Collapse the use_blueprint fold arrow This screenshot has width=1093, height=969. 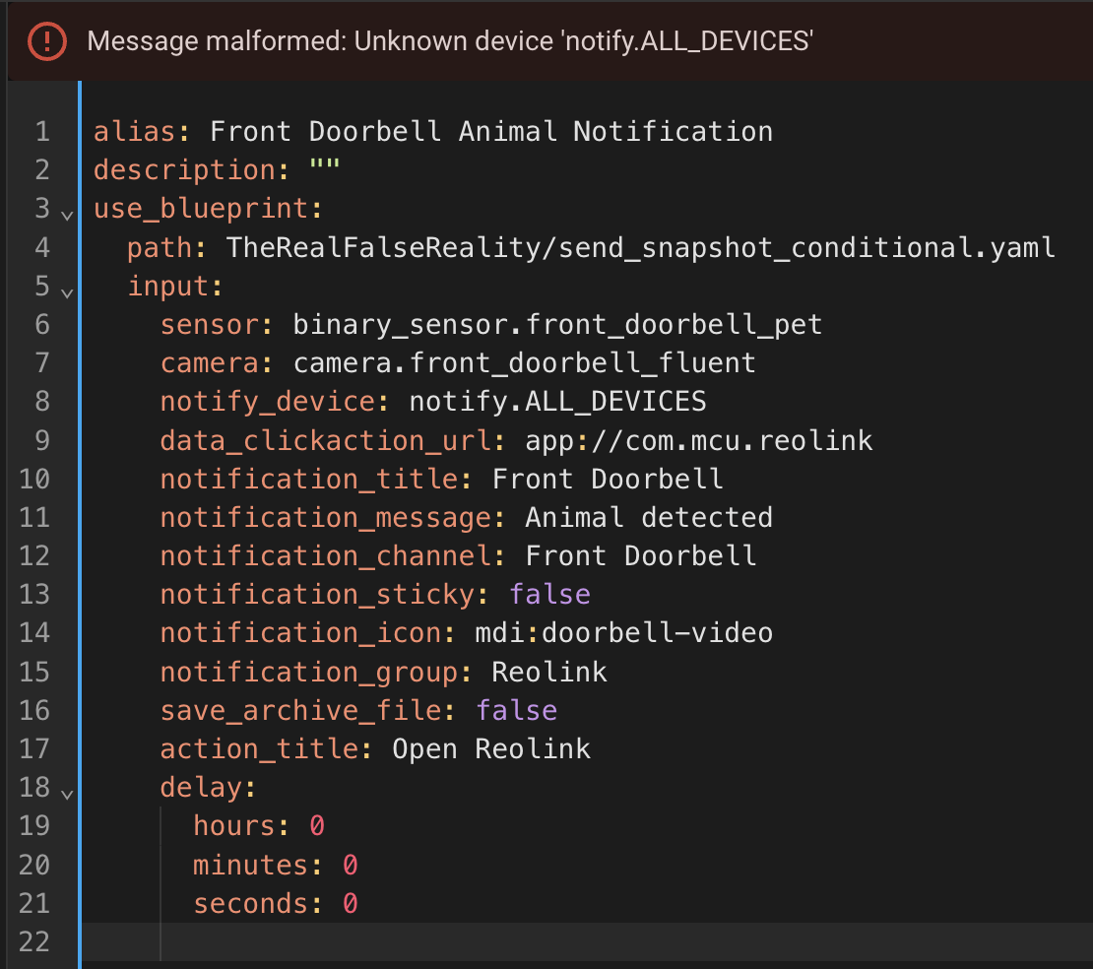click(x=66, y=213)
